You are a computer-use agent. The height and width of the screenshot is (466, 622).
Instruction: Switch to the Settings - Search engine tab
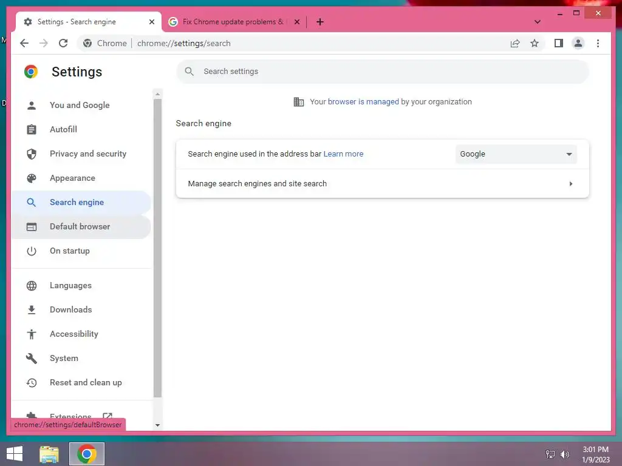tap(89, 22)
